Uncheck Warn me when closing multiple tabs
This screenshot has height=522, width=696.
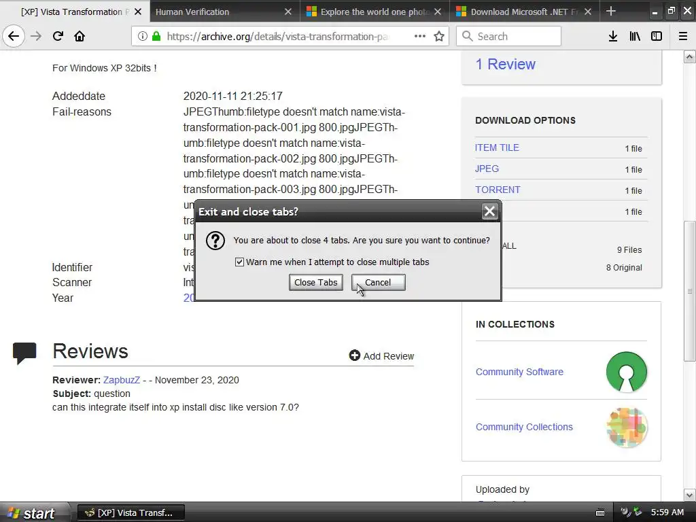239,262
